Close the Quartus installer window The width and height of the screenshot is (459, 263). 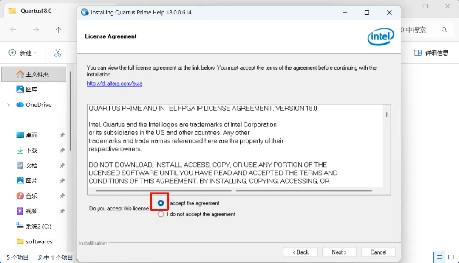coord(389,12)
